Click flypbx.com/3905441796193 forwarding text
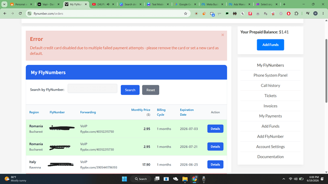This screenshot has height=184, width=328. (x=98, y=167)
